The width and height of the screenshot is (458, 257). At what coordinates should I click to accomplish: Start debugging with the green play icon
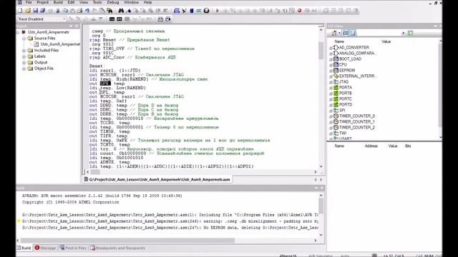click(218, 11)
